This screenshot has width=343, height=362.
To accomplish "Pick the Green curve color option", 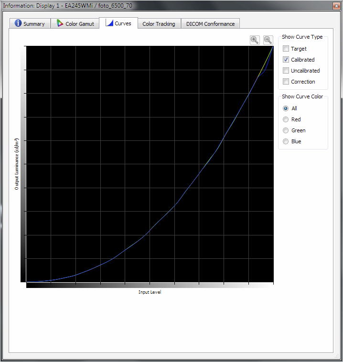I will point(286,130).
